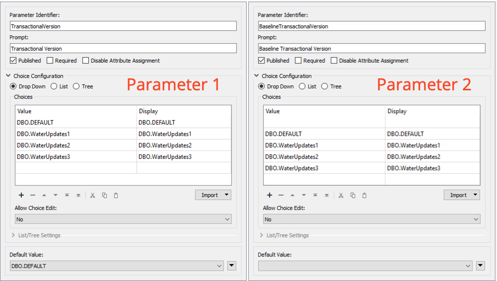This screenshot has height=281, width=497.
Task: Click the move up arrow in Parameter 1
Action: click(x=44, y=195)
